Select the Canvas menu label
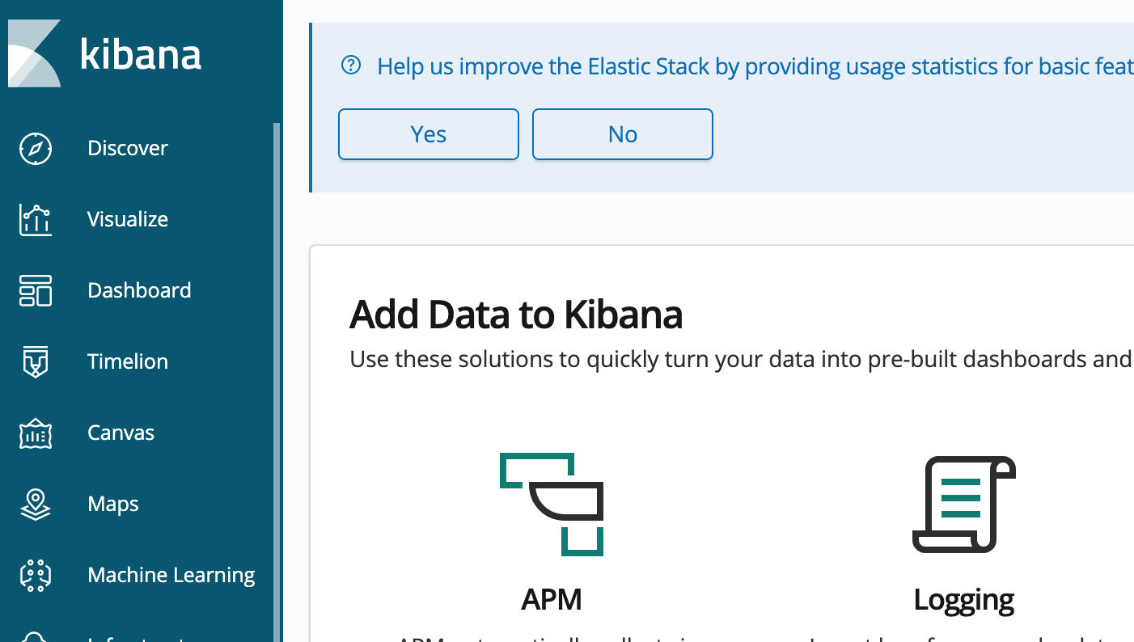 click(x=121, y=433)
